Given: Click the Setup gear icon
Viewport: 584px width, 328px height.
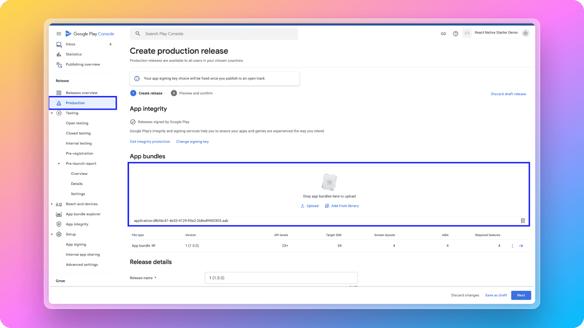Looking at the screenshot, I should (x=59, y=234).
